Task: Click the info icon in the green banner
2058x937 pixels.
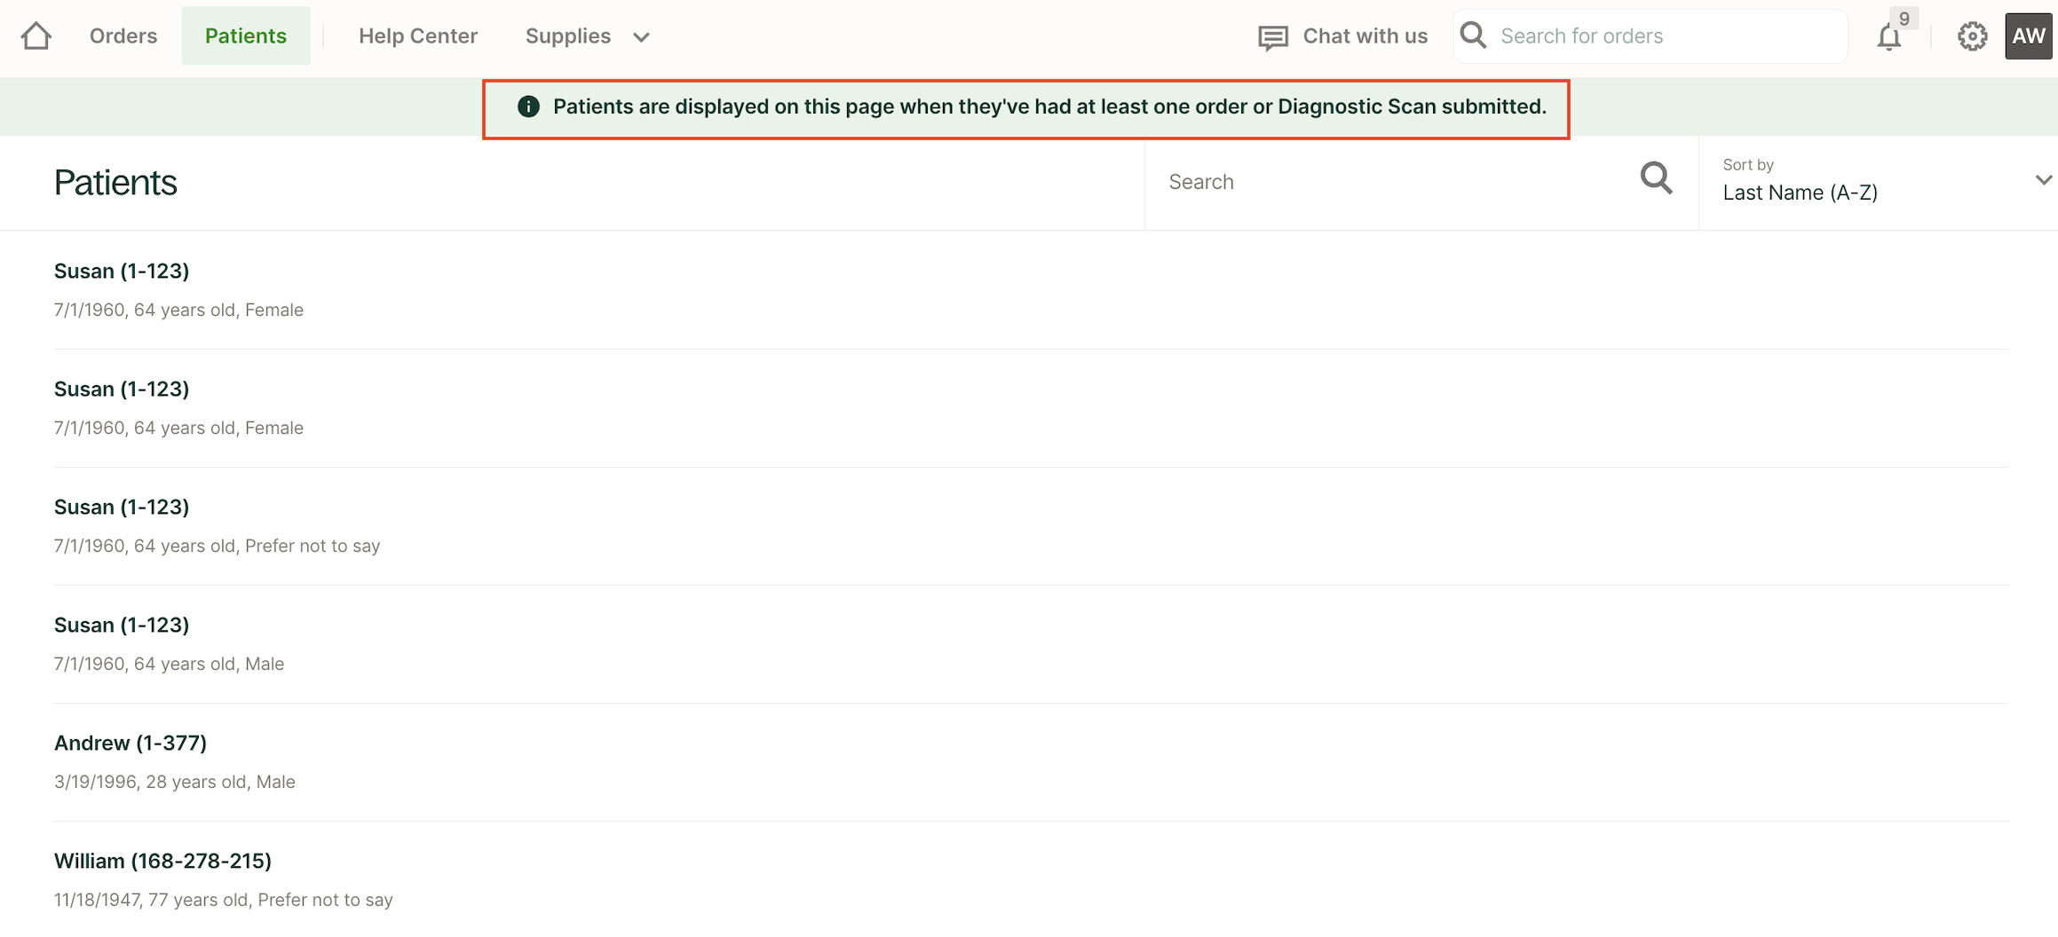Action: point(528,106)
